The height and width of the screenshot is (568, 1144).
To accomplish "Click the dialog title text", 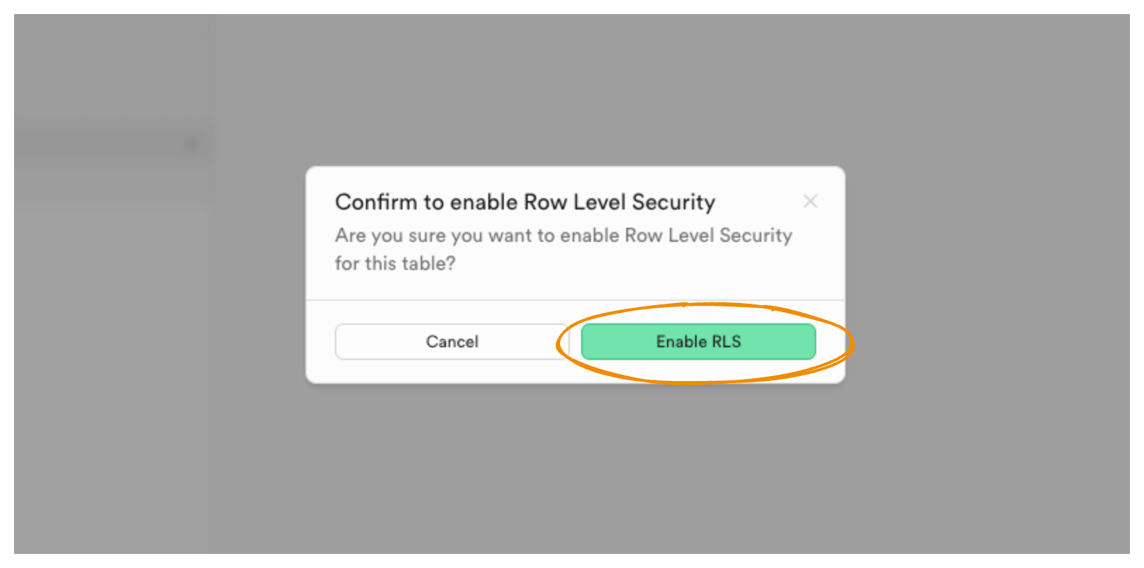I will (525, 202).
